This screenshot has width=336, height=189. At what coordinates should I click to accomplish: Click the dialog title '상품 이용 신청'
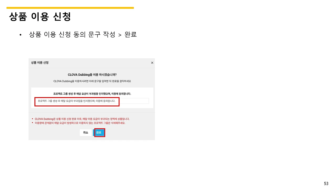tap(40, 63)
